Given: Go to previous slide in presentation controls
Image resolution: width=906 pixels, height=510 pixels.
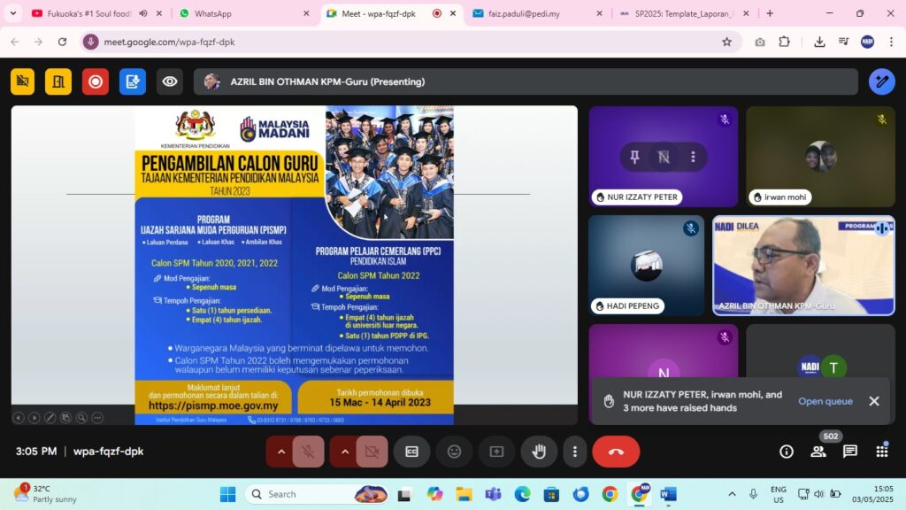Looking at the screenshot, I should [x=19, y=418].
